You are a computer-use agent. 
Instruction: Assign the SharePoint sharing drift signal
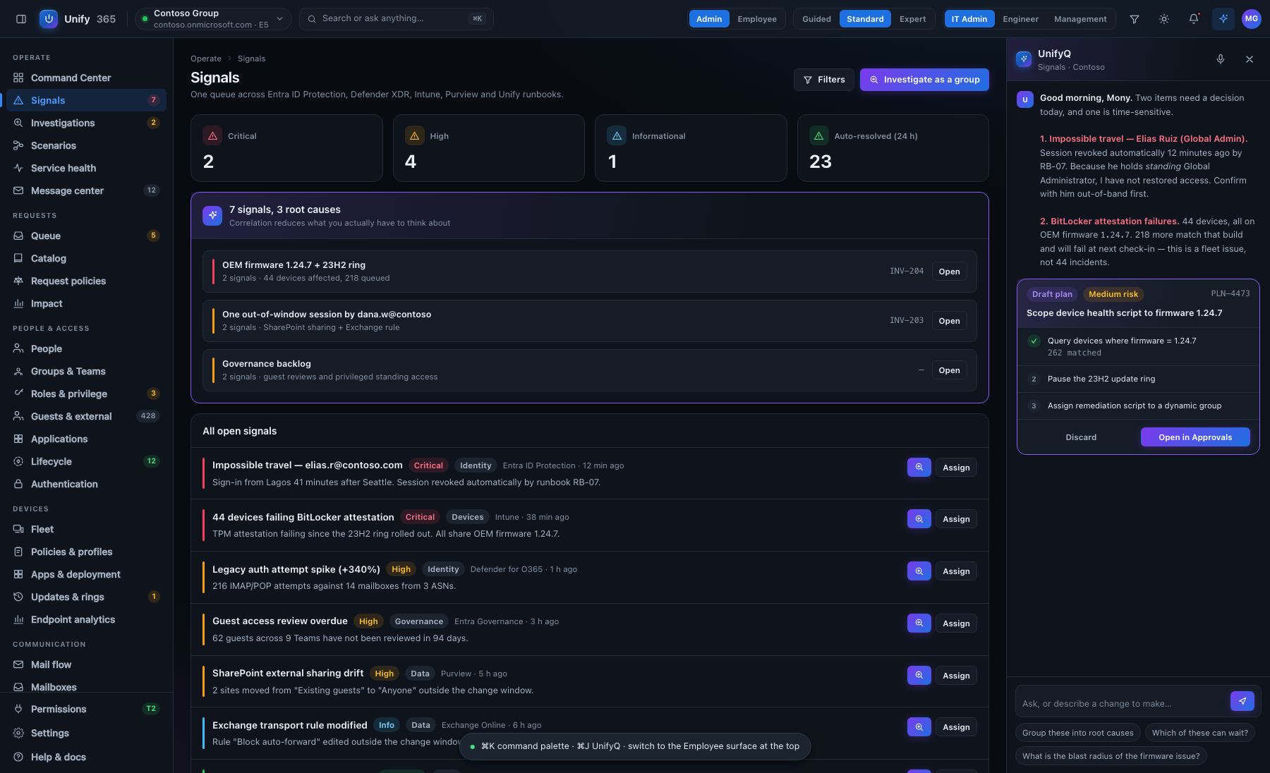956,675
